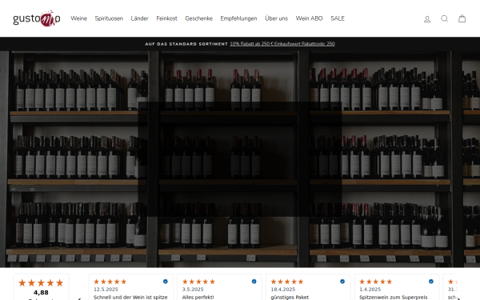
Task: Open the Feinkost menu item
Action: click(167, 18)
